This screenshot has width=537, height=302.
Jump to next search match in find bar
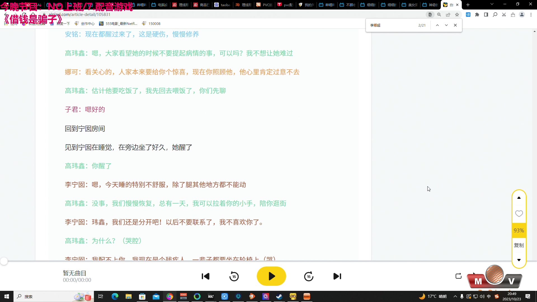point(446,25)
